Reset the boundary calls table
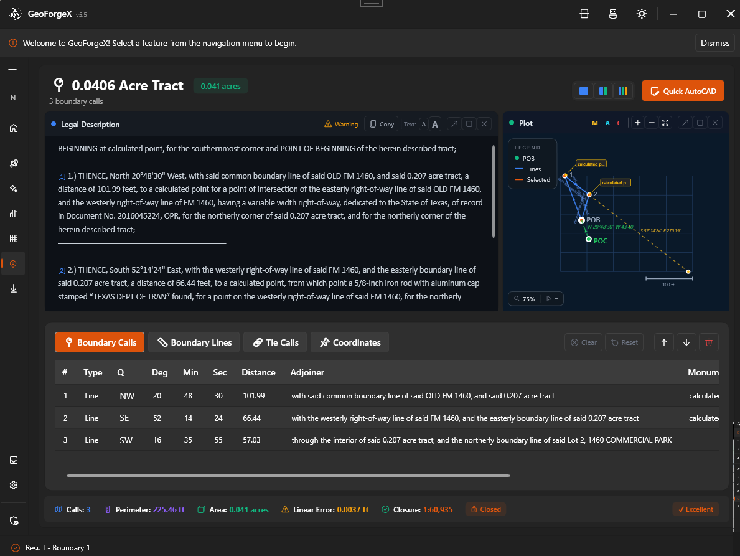This screenshot has width=740, height=556. coord(624,342)
